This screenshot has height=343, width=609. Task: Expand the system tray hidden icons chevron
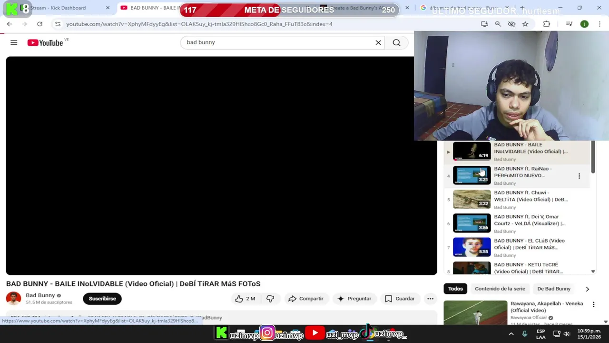511,334
